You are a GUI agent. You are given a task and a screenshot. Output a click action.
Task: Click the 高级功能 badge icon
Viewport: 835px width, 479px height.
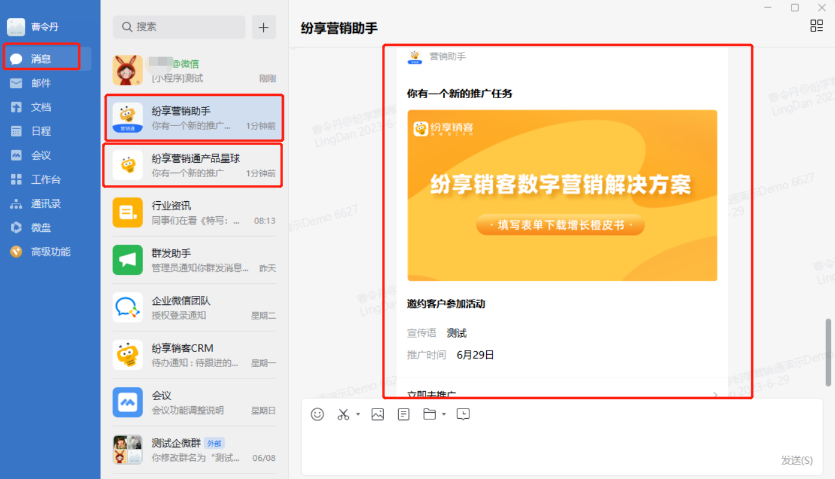click(16, 252)
